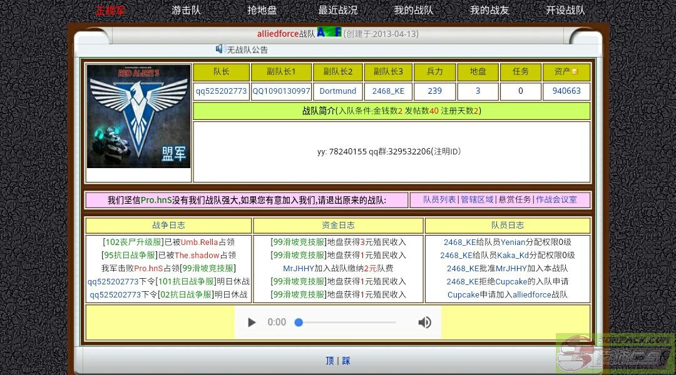The image size is (676, 375).
Task: Click the AF team badge icon
Action: 329,32
